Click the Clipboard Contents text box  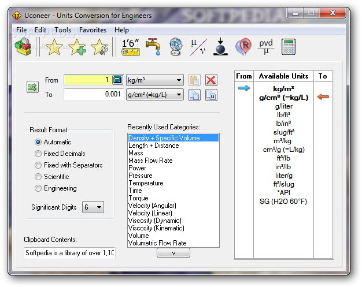(69, 253)
